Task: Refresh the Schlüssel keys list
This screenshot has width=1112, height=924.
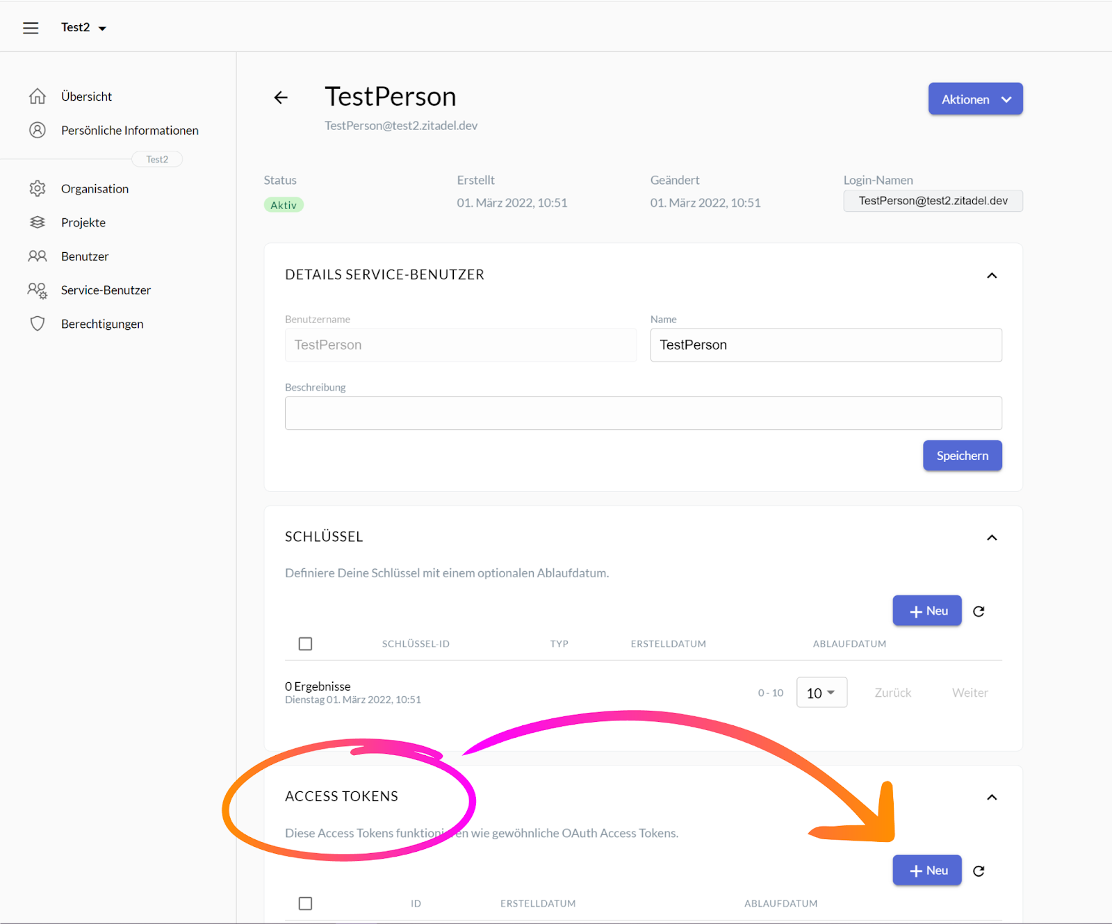Action: point(979,611)
